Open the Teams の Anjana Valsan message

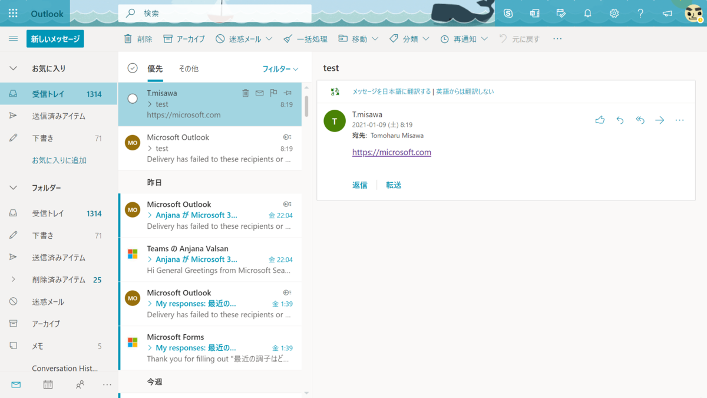(210, 259)
